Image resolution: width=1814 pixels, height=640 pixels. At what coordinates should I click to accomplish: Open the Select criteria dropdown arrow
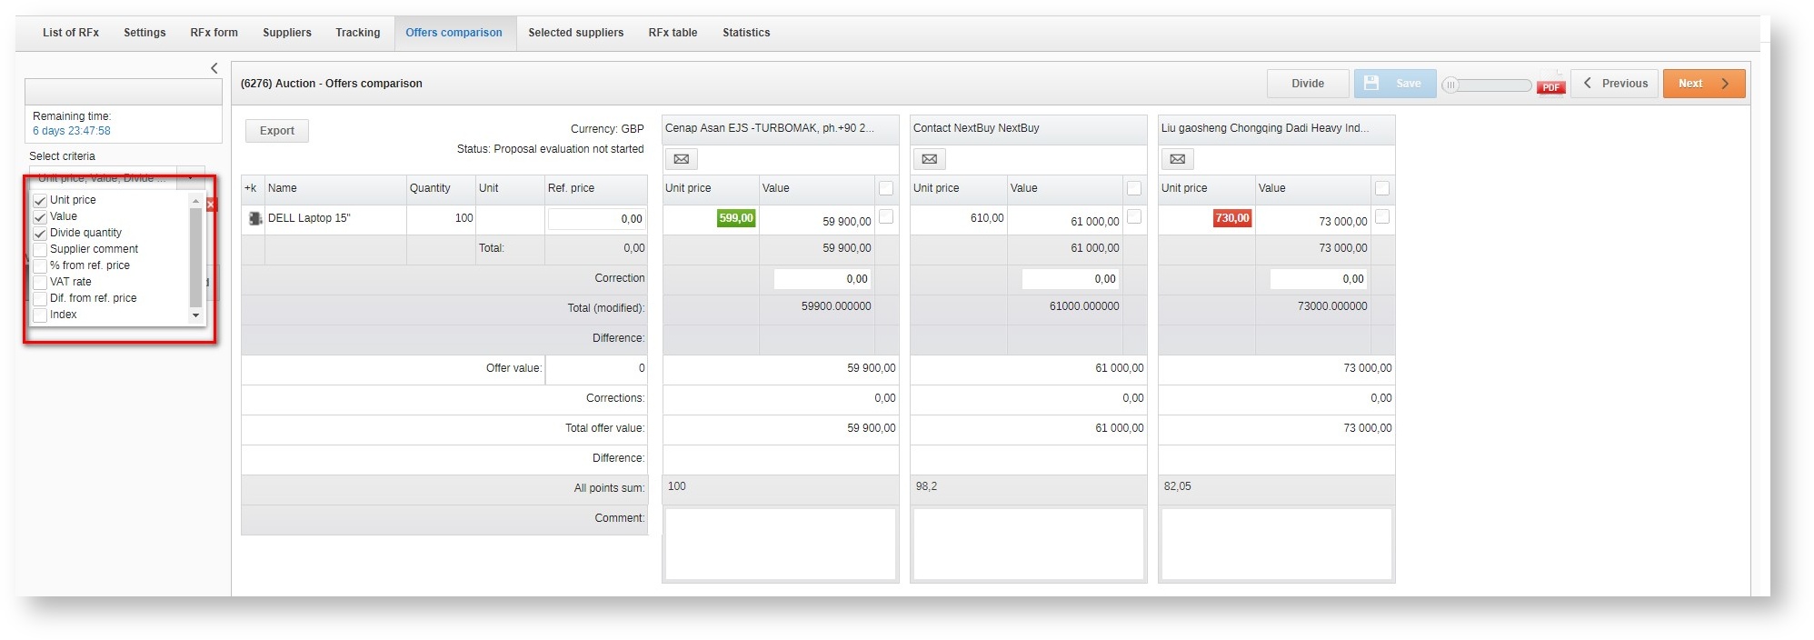tap(191, 178)
